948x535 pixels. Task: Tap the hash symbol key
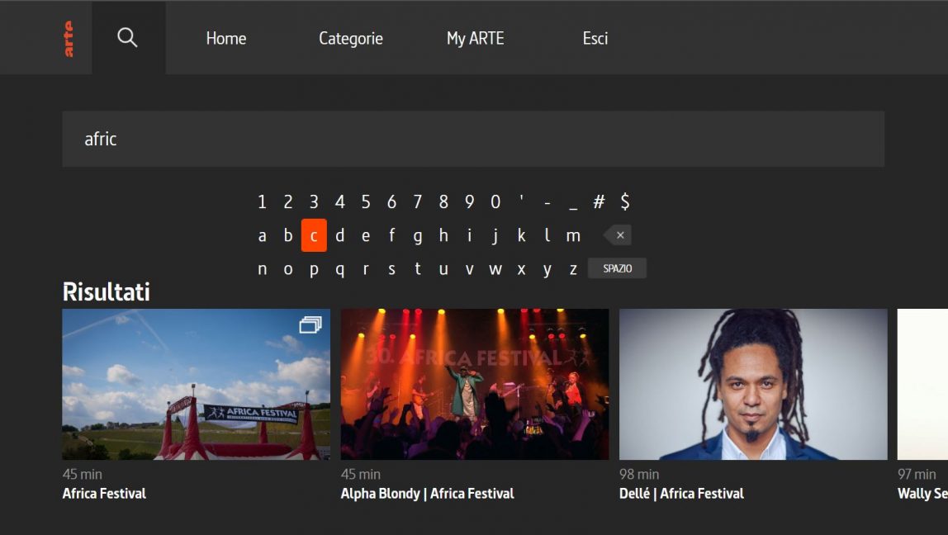pos(600,201)
